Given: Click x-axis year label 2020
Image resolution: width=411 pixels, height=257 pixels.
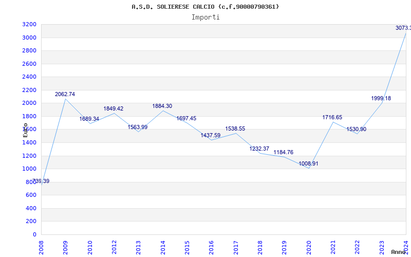Looking at the screenshot, I should pos(309,248).
